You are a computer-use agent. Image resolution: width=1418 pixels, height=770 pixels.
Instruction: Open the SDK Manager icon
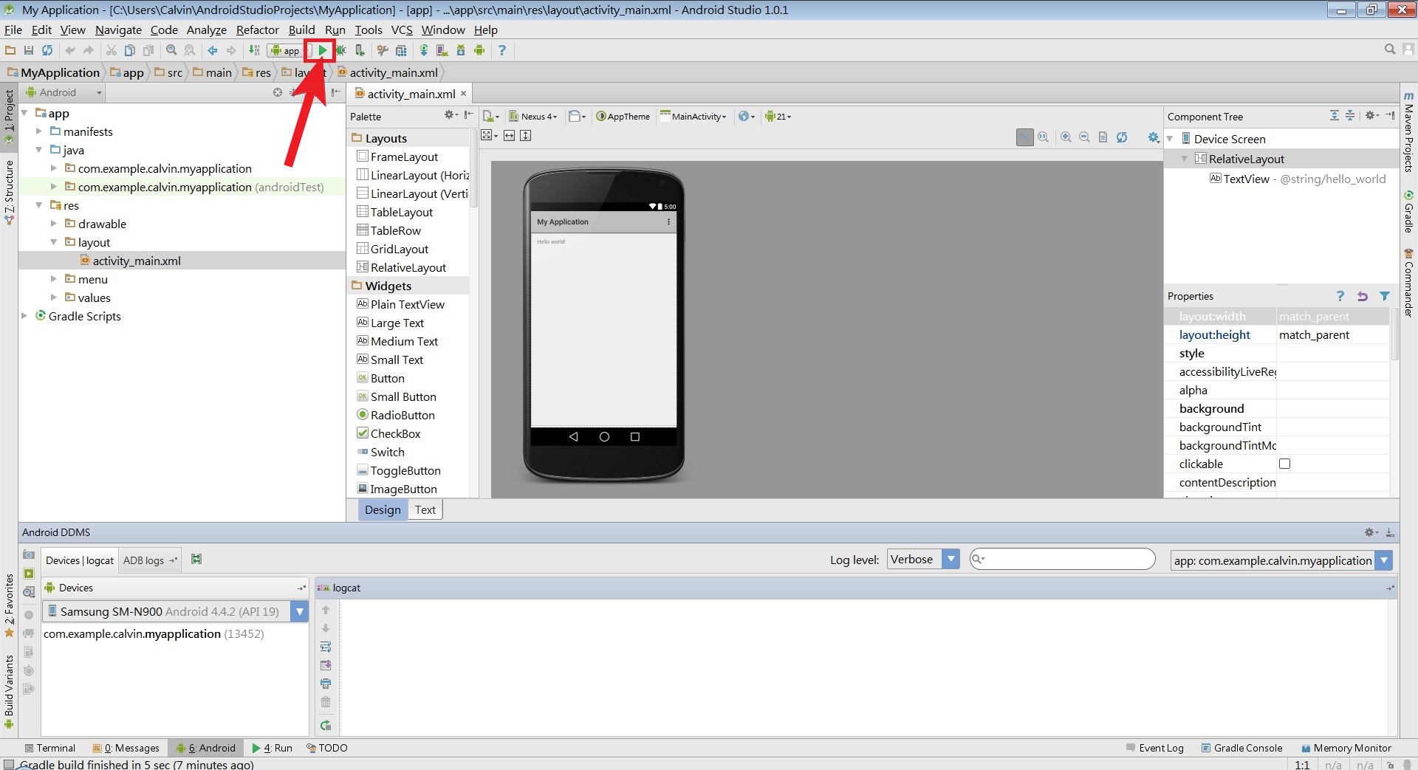461,50
